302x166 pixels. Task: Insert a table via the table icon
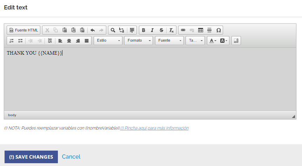[201, 30]
